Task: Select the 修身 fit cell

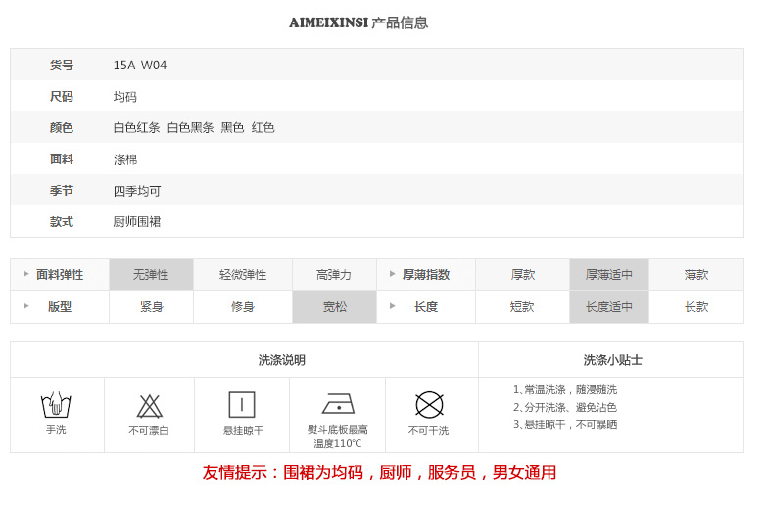Action: click(243, 307)
